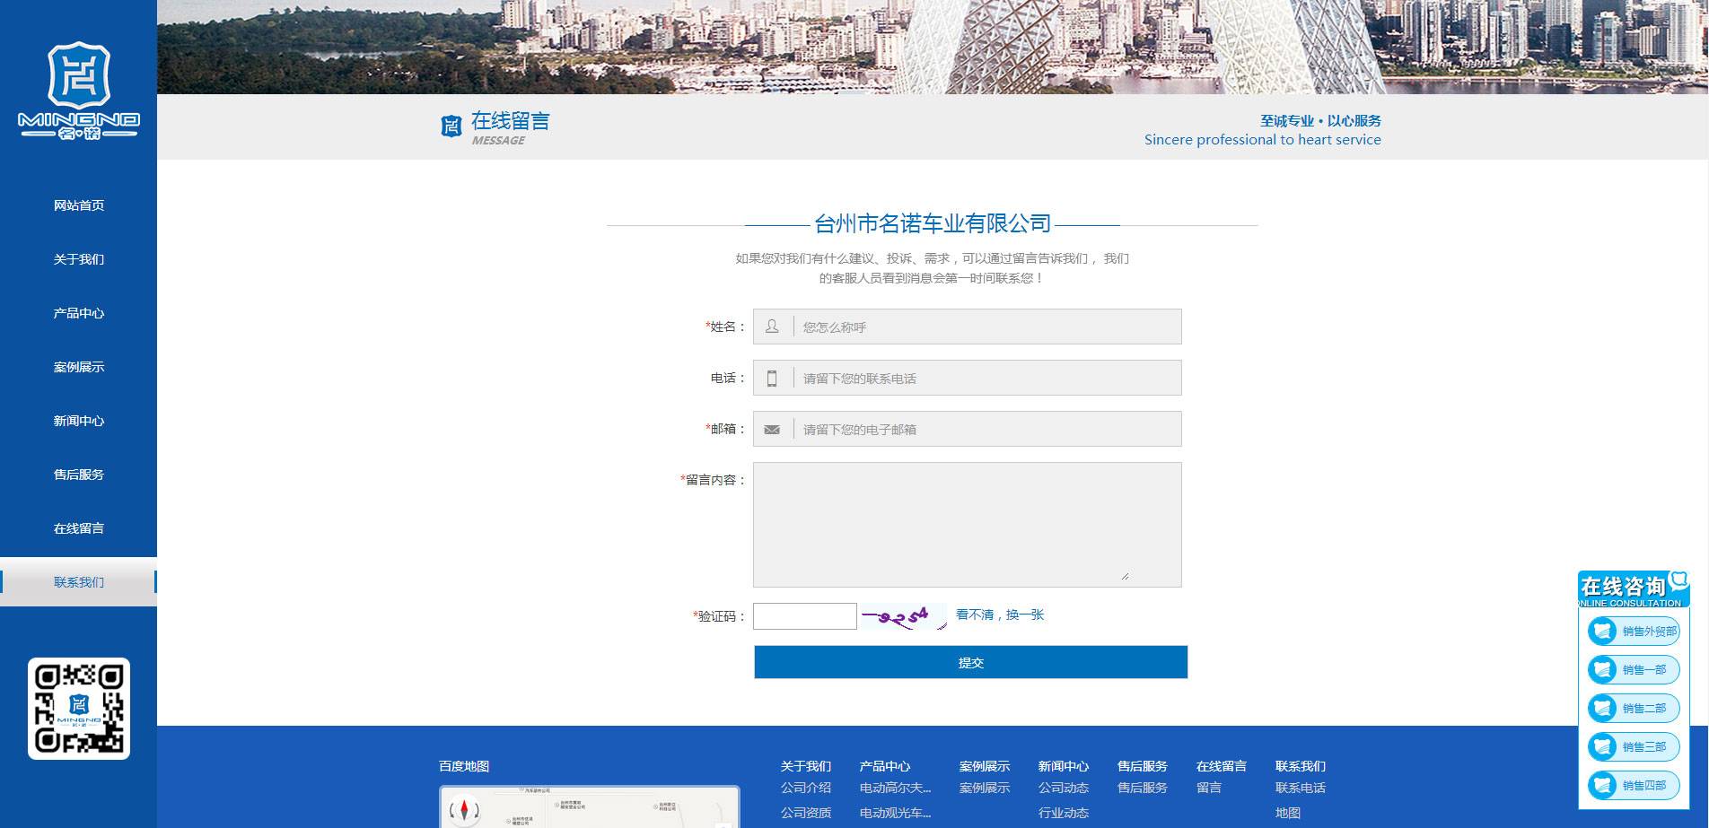
Task: Click chat icon for 销售一部
Action: point(1602,670)
